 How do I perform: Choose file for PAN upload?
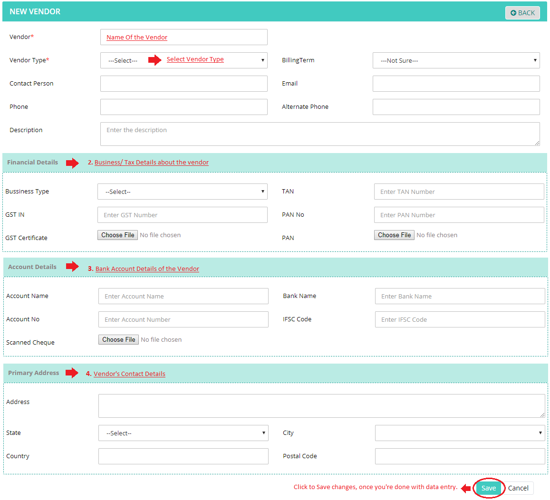coord(395,235)
